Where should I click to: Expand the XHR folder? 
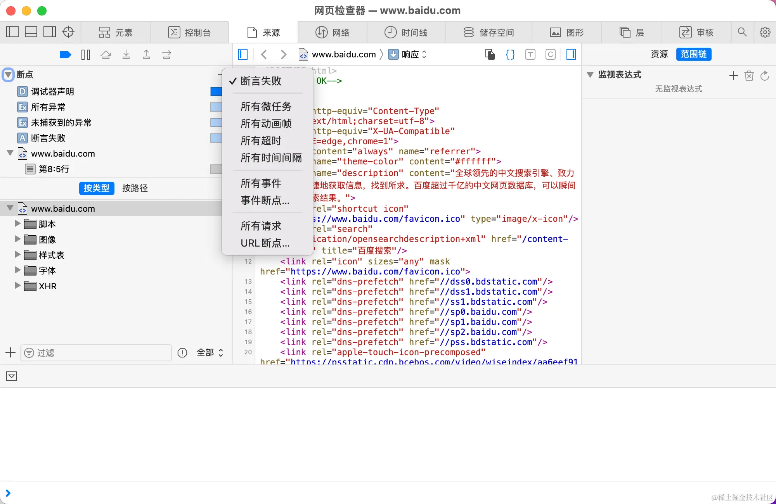pyautogui.click(x=17, y=286)
